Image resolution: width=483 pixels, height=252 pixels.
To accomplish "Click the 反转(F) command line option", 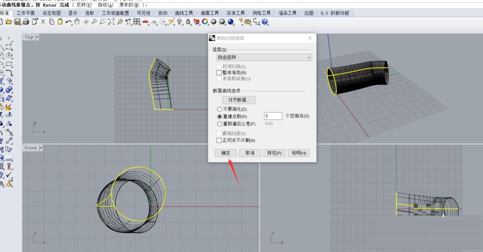I will click(84, 5).
